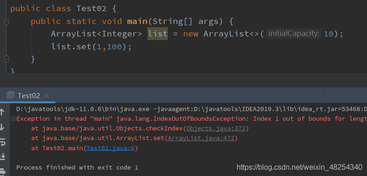
Task: Close the Test02 run tab
Action: tap(47, 96)
